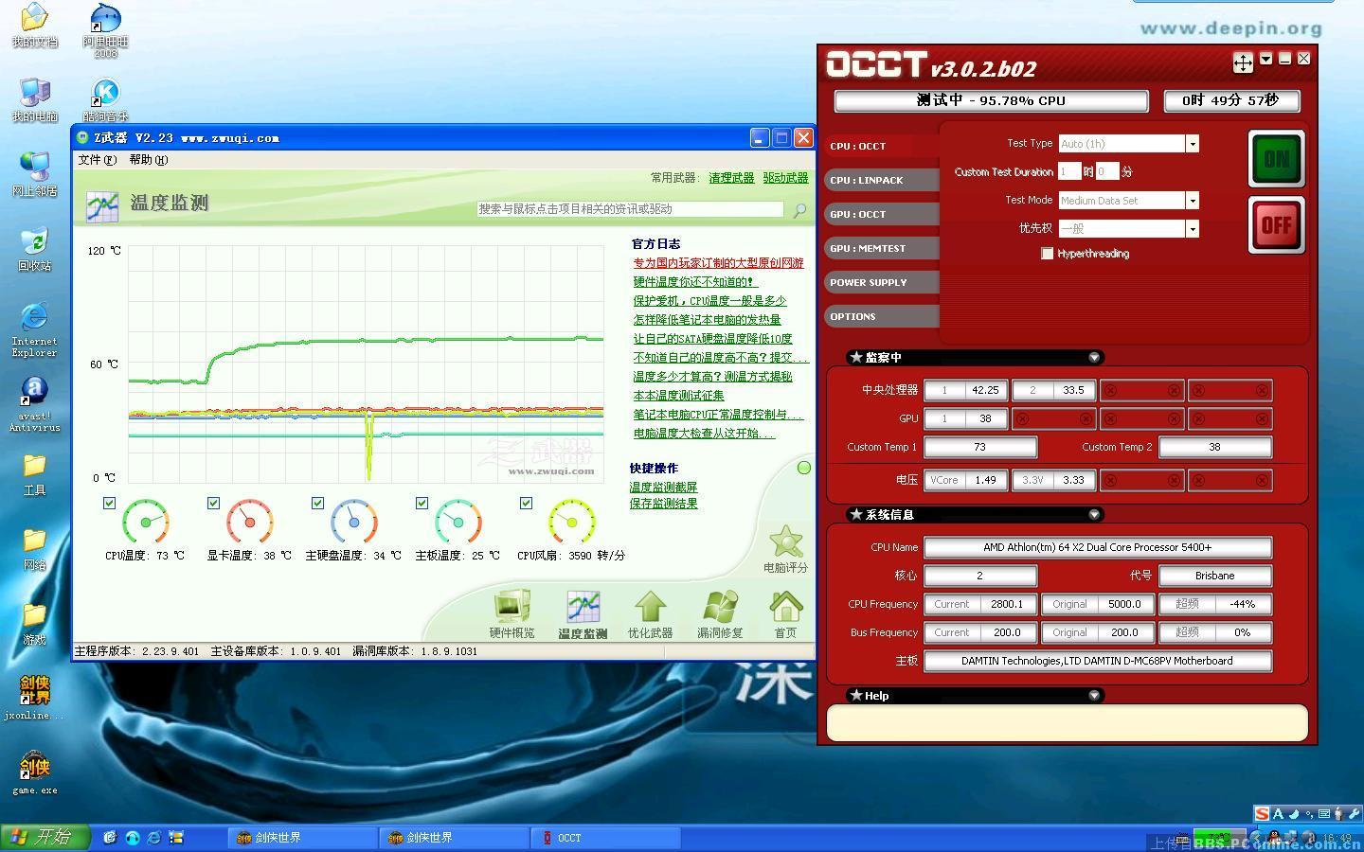Open the 优化武器 optimize icon

(x=651, y=613)
